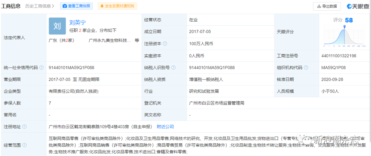Click help icon next to 经营范围

[x=24, y=145]
